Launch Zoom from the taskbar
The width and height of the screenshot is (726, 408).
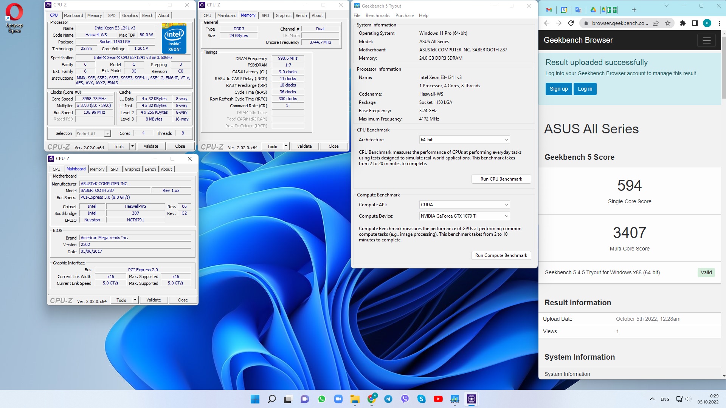(338, 399)
